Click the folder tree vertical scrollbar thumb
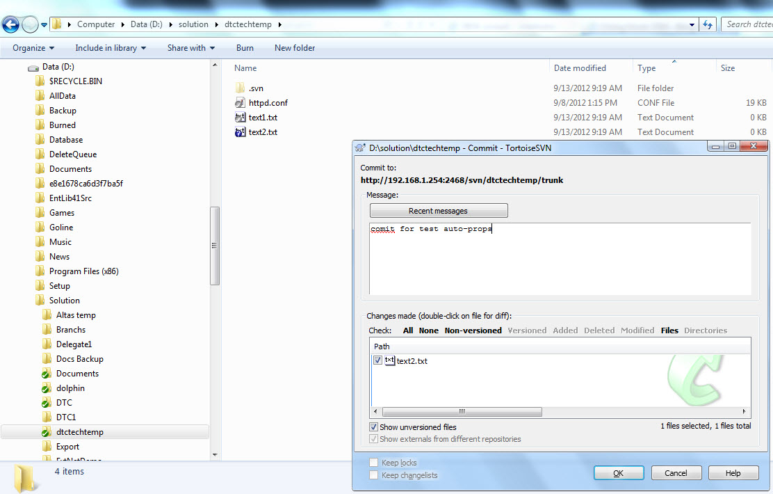This screenshot has width=773, height=494. point(214,246)
